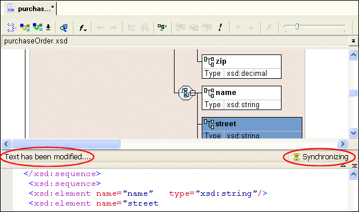Click the grayed move down triangle icon
Viewport: 359px width, 212px height.
(238, 28)
